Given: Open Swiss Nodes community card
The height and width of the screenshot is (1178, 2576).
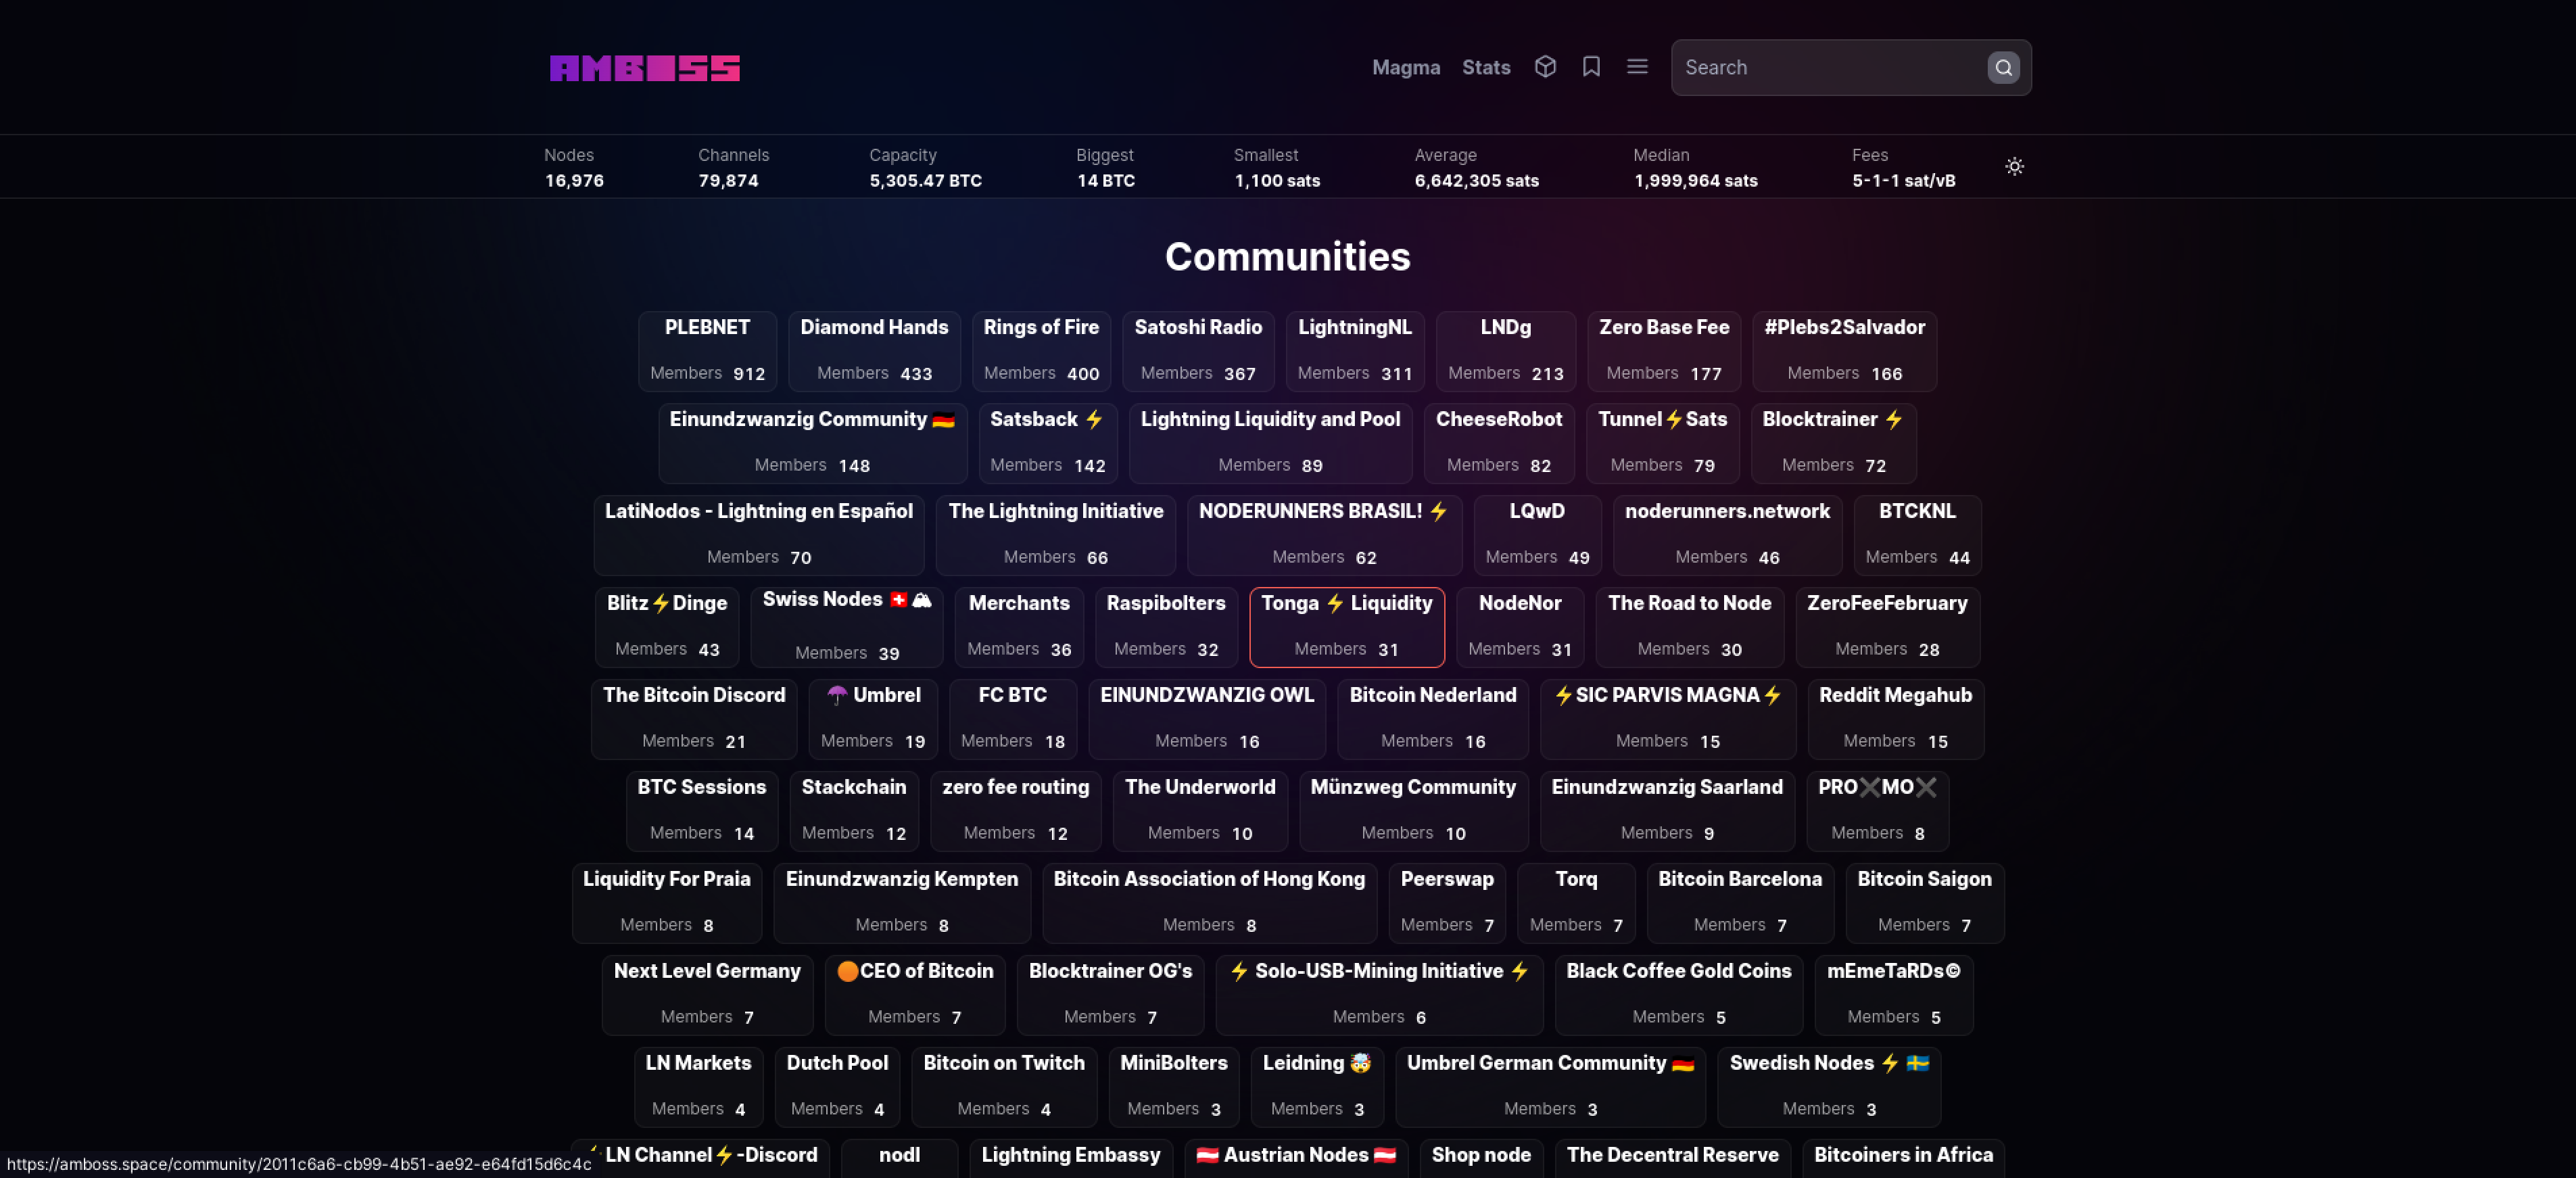Looking at the screenshot, I should pos(846,626).
